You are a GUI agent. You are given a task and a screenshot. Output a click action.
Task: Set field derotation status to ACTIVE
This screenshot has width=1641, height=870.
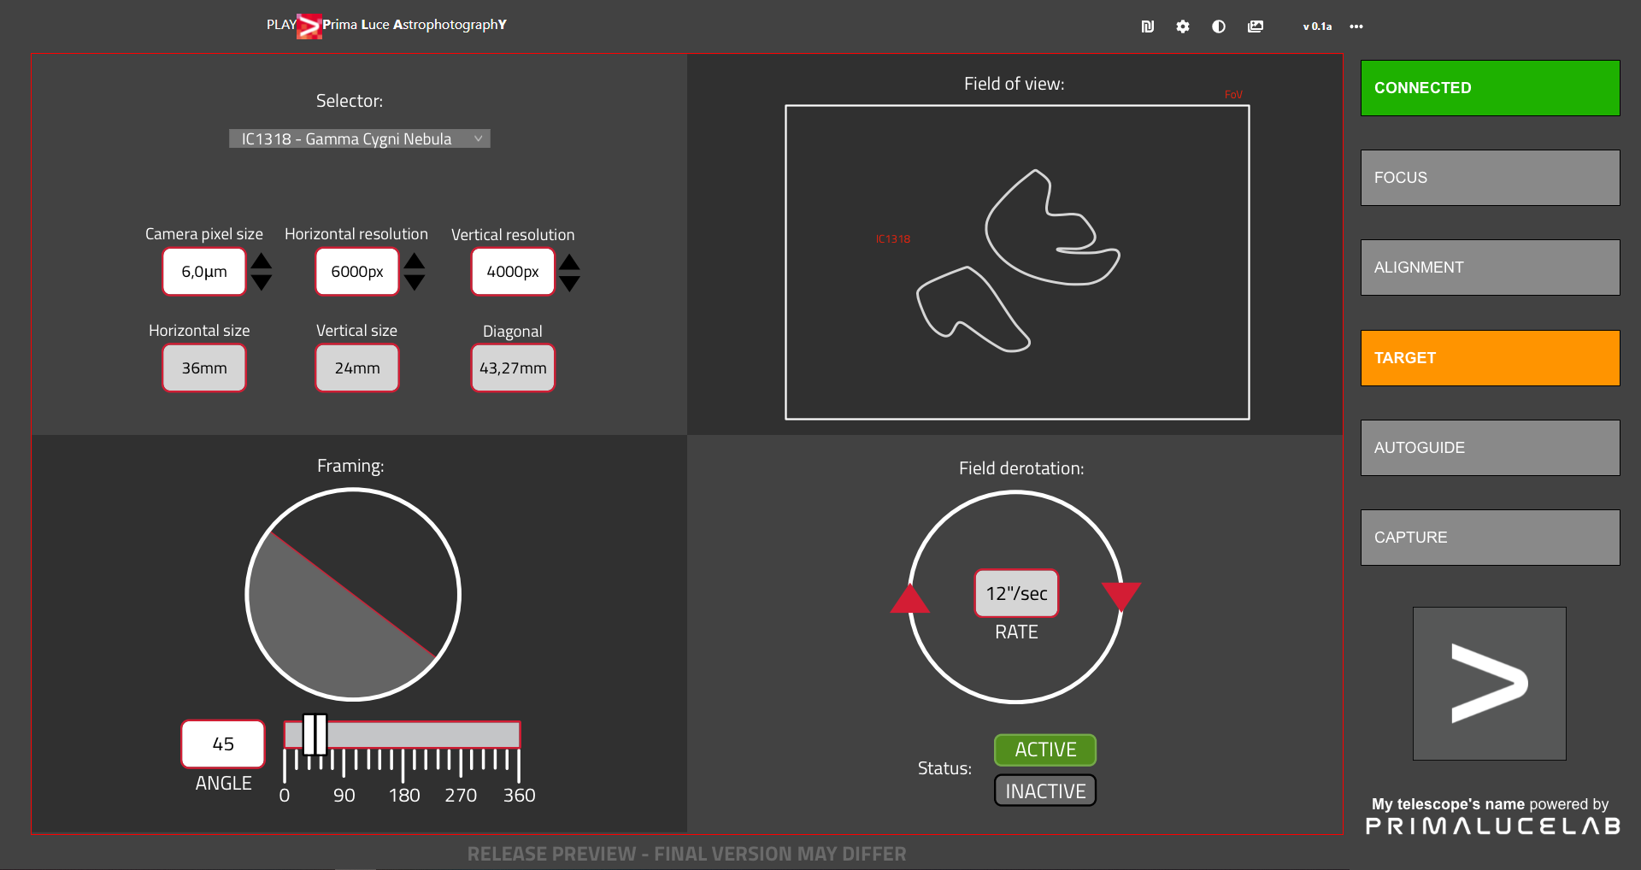pos(1044,749)
